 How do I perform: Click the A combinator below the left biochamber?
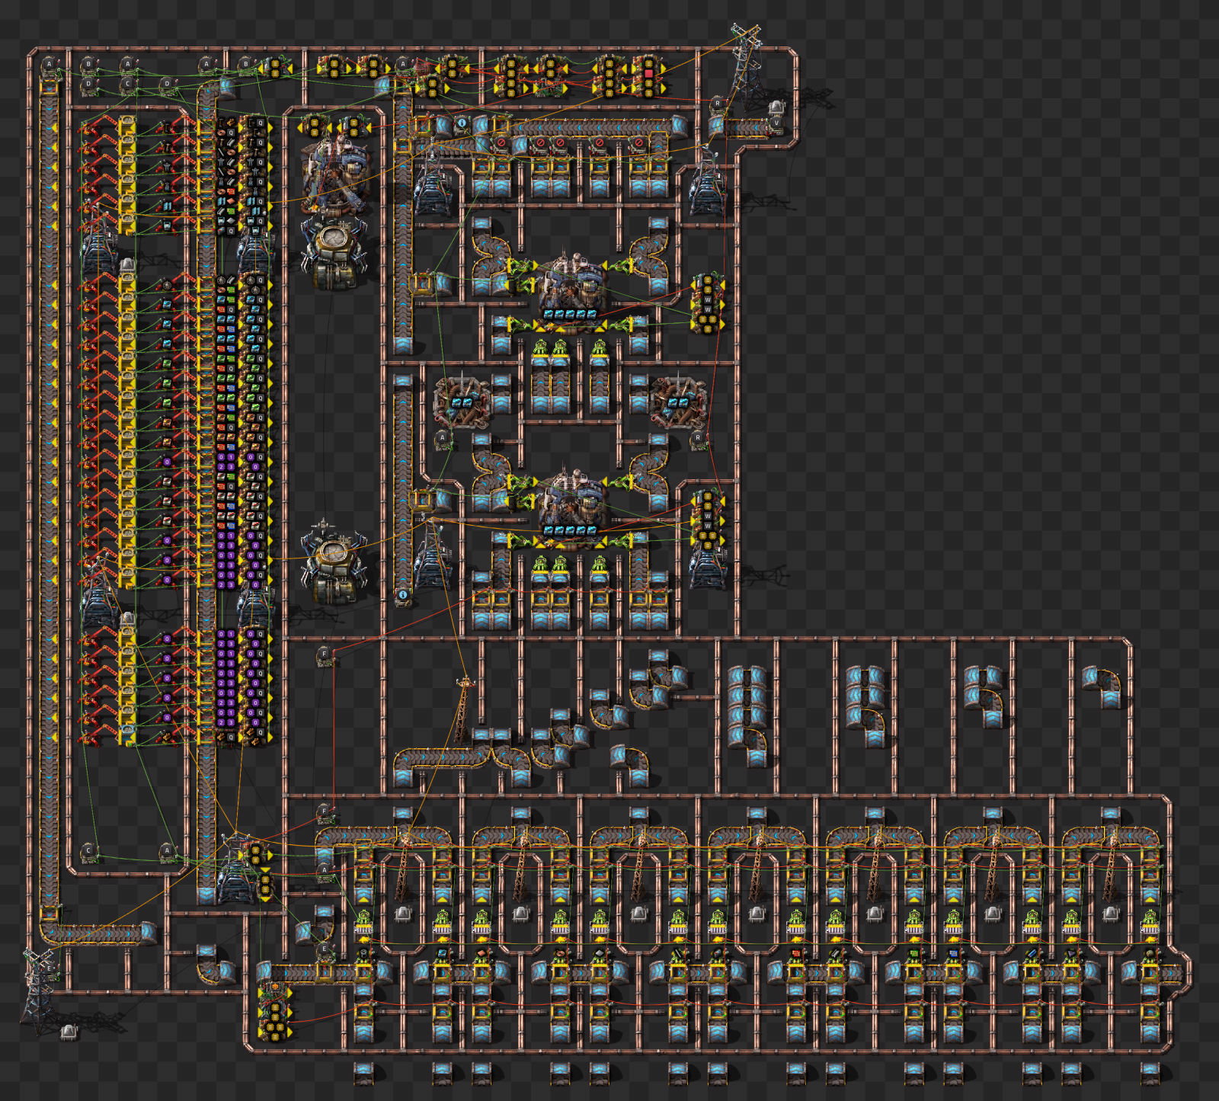pyautogui.click(x=442, y=439)
